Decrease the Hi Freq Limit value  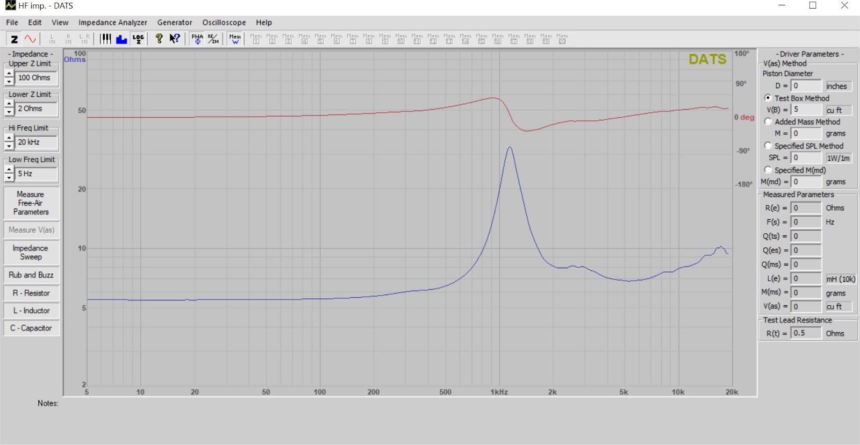point(9,146)
